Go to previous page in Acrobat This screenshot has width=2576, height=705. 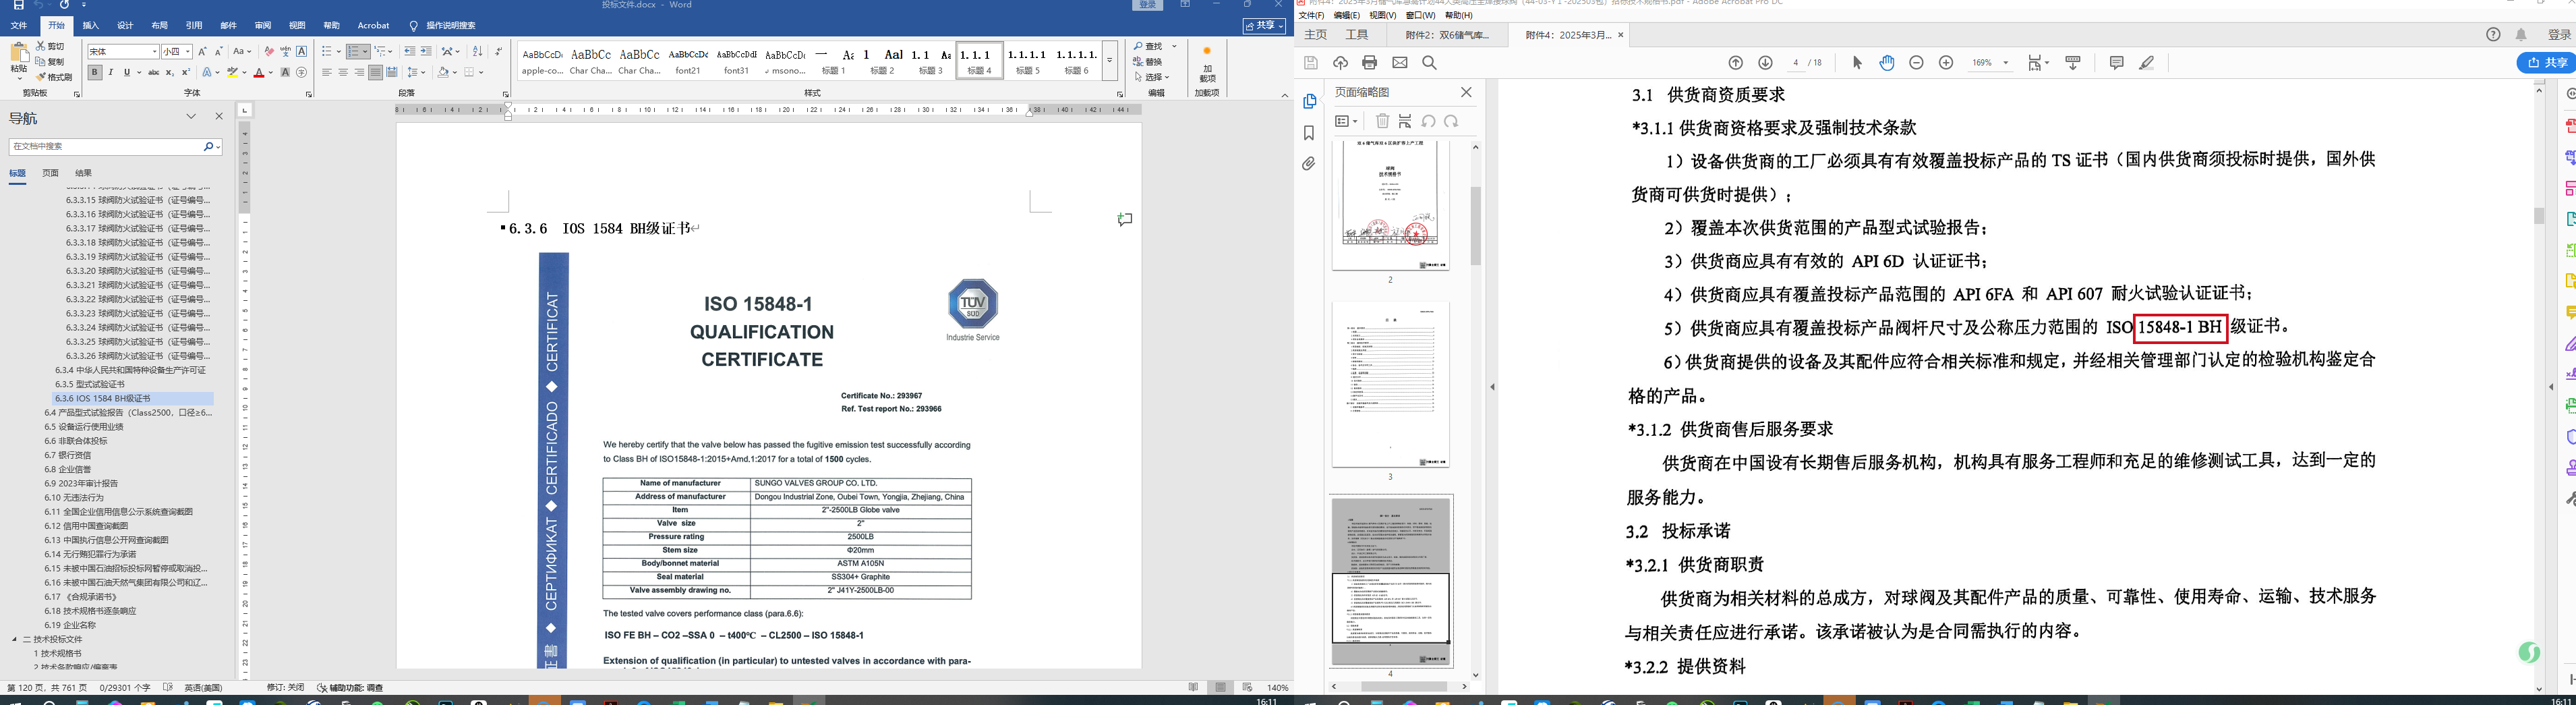click(x=1736, y=63)
